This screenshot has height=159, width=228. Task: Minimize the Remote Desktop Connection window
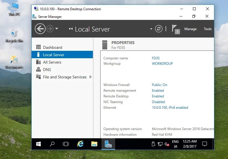(182, 9)
